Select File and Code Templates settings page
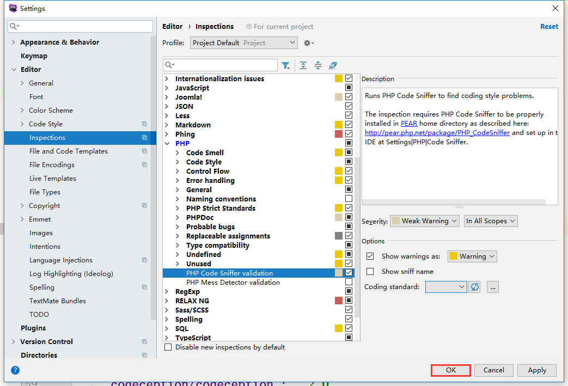The image size is (568, 386). (68, 151)
